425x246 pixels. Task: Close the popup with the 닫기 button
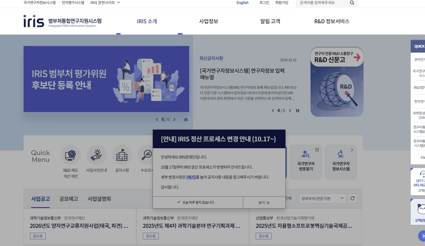click(x=264, y=202)
